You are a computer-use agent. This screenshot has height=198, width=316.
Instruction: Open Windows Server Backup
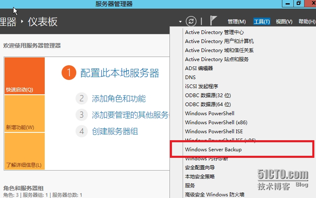213,150
